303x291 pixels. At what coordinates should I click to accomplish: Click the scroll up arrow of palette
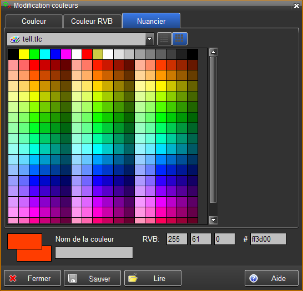tap(213, 52)
